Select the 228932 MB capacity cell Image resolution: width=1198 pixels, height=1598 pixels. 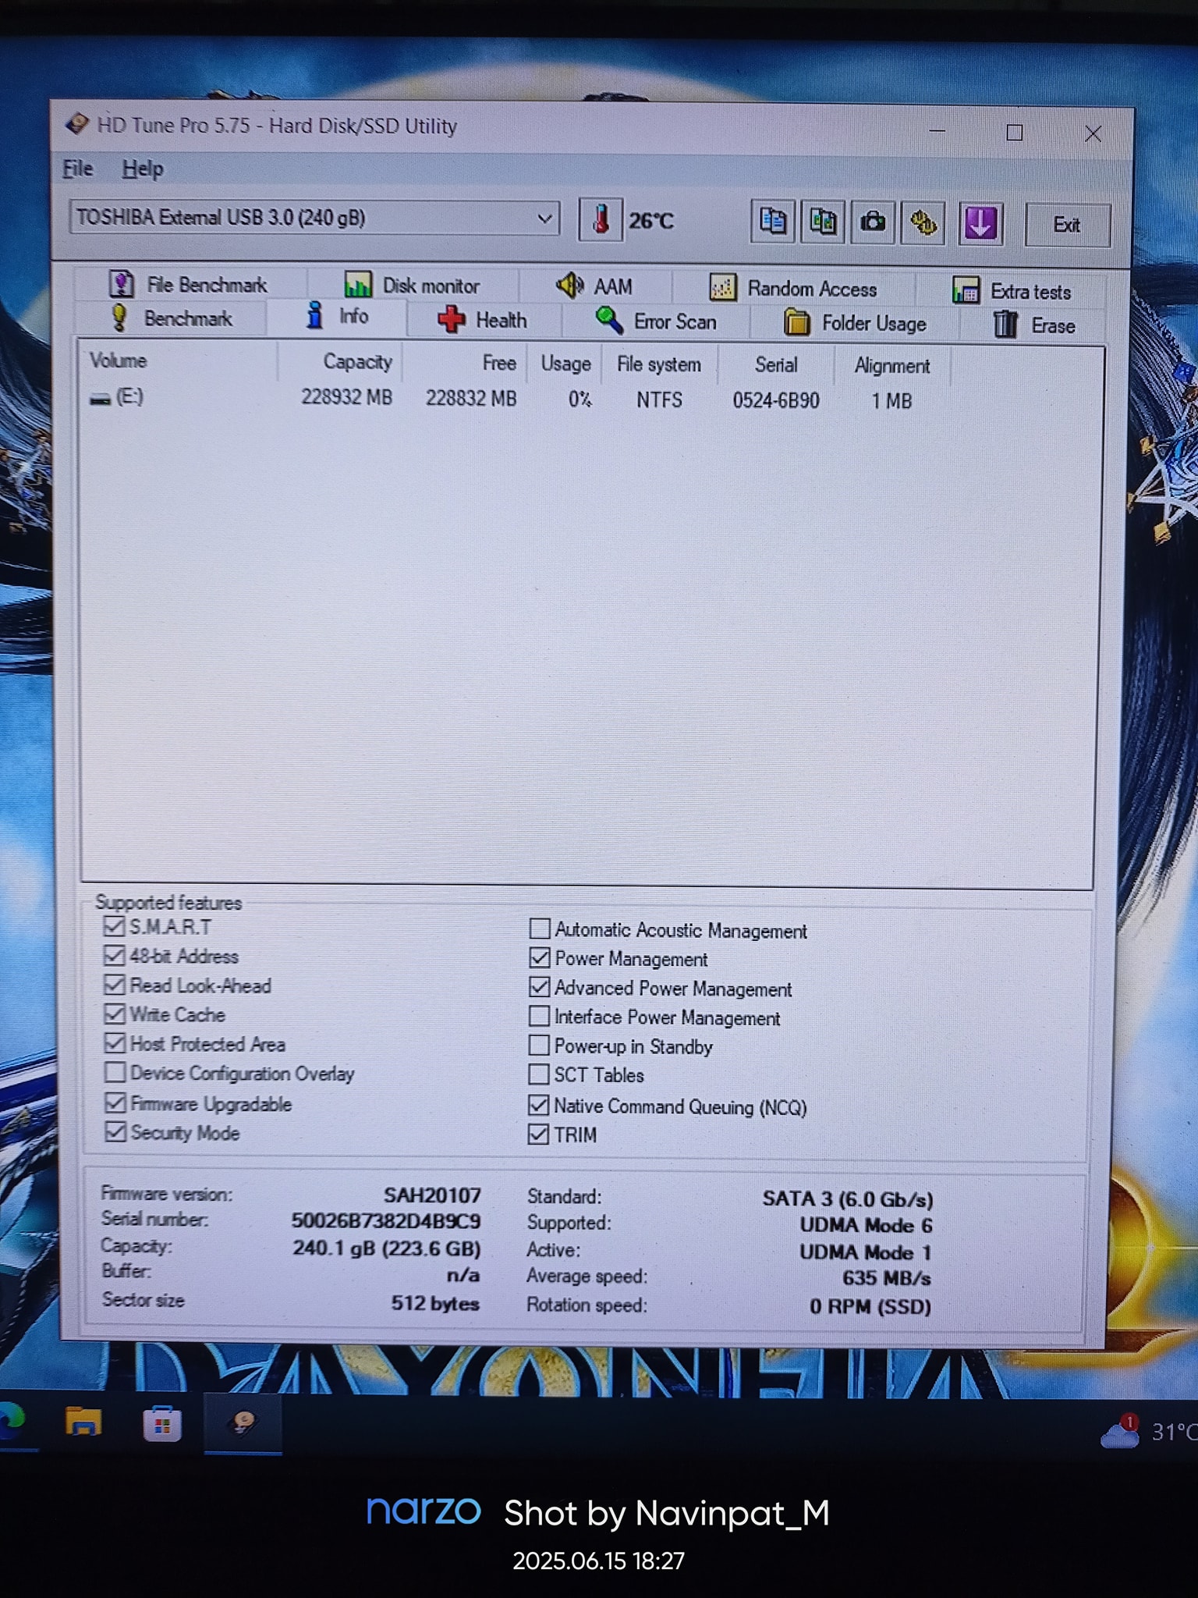[347, 397]
